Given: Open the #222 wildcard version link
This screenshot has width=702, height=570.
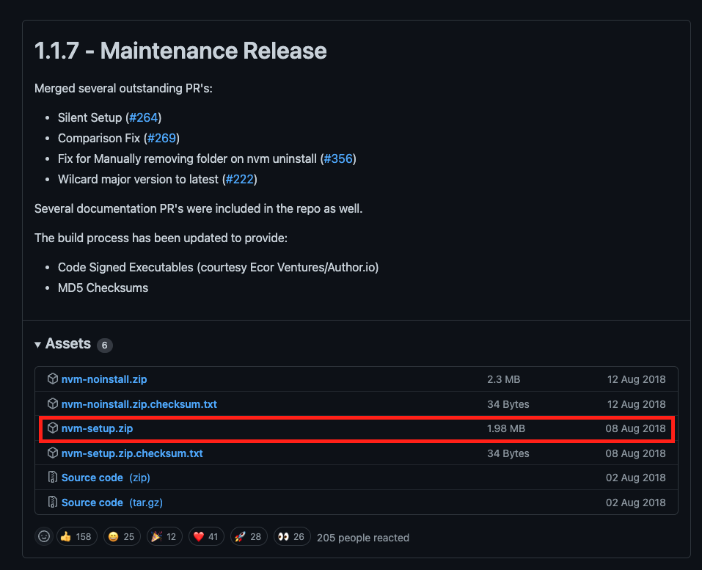Looking at the screenshot, I should [x=240, y=179].
